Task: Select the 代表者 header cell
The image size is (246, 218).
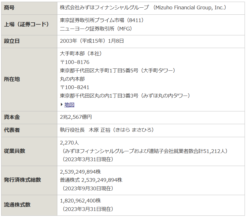Action: click(29, 130)
